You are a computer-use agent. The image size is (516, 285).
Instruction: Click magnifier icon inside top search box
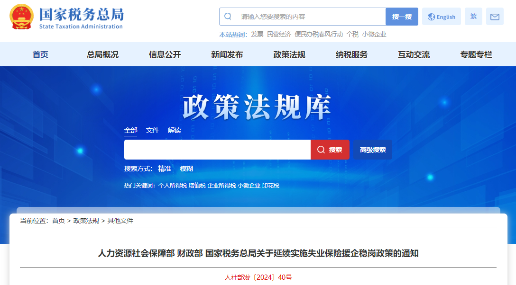click(x=228, y=16)
